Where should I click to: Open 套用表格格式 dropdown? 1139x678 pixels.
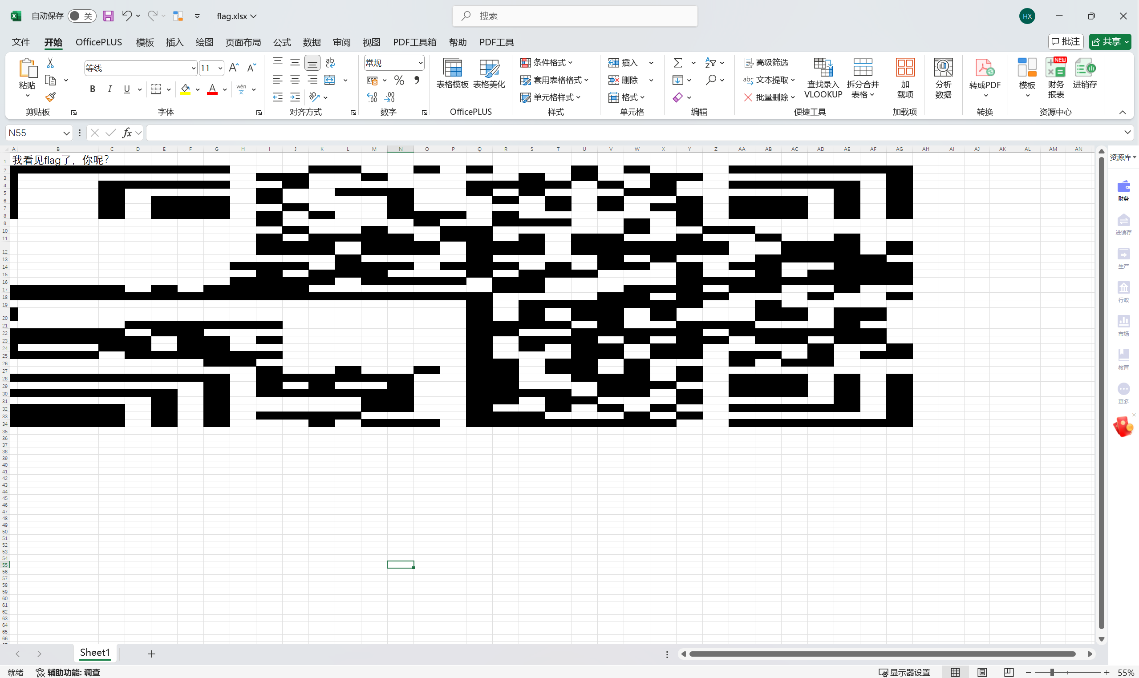pos(555,80)
